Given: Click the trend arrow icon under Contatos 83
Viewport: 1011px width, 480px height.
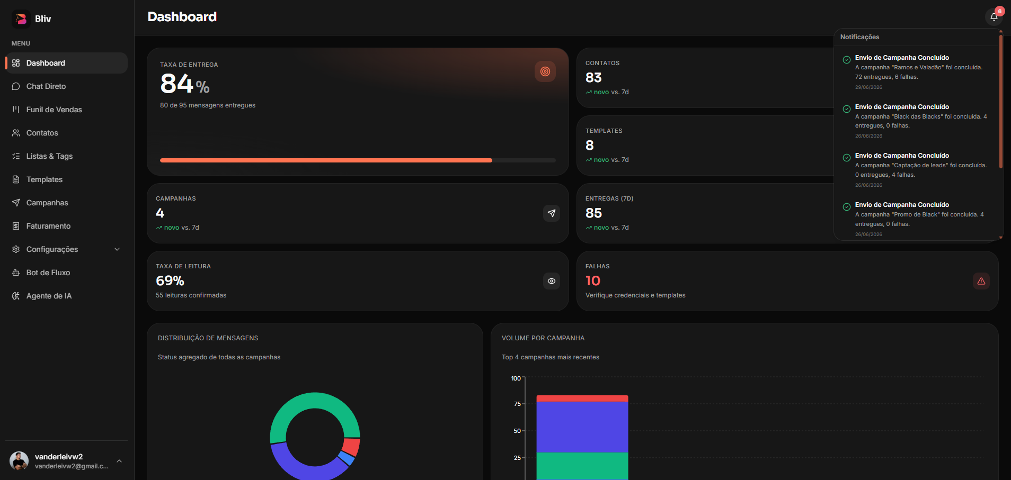Looking at the screenshot, I should pyautogui.click(x=589, y=92).
